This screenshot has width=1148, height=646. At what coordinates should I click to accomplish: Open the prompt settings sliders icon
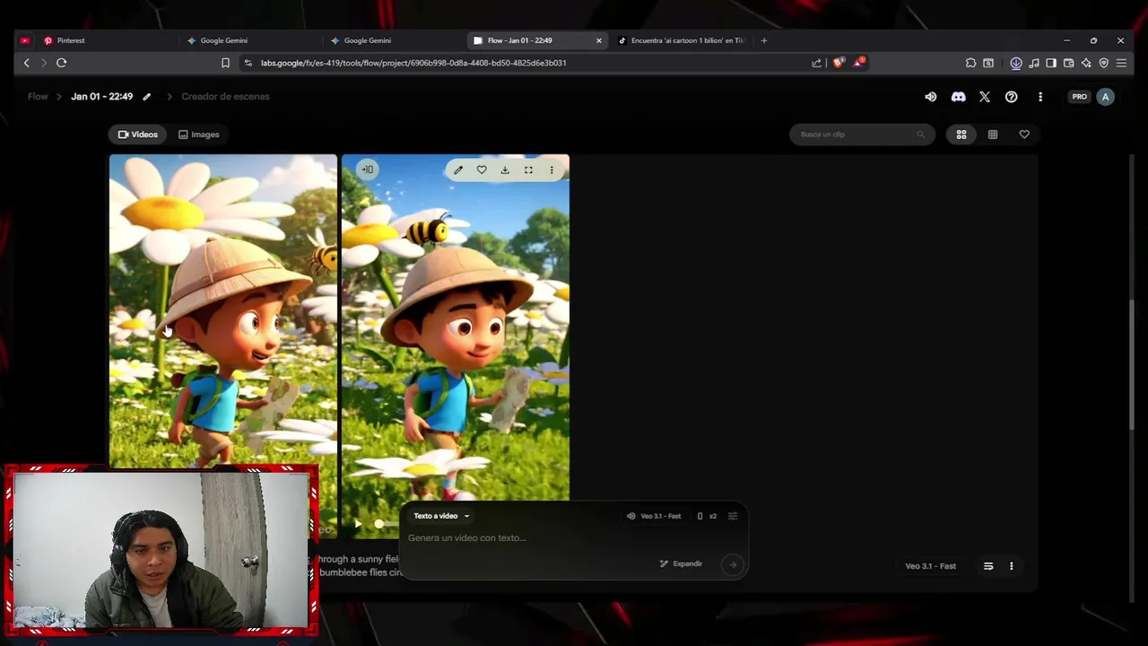coord(733,516)
